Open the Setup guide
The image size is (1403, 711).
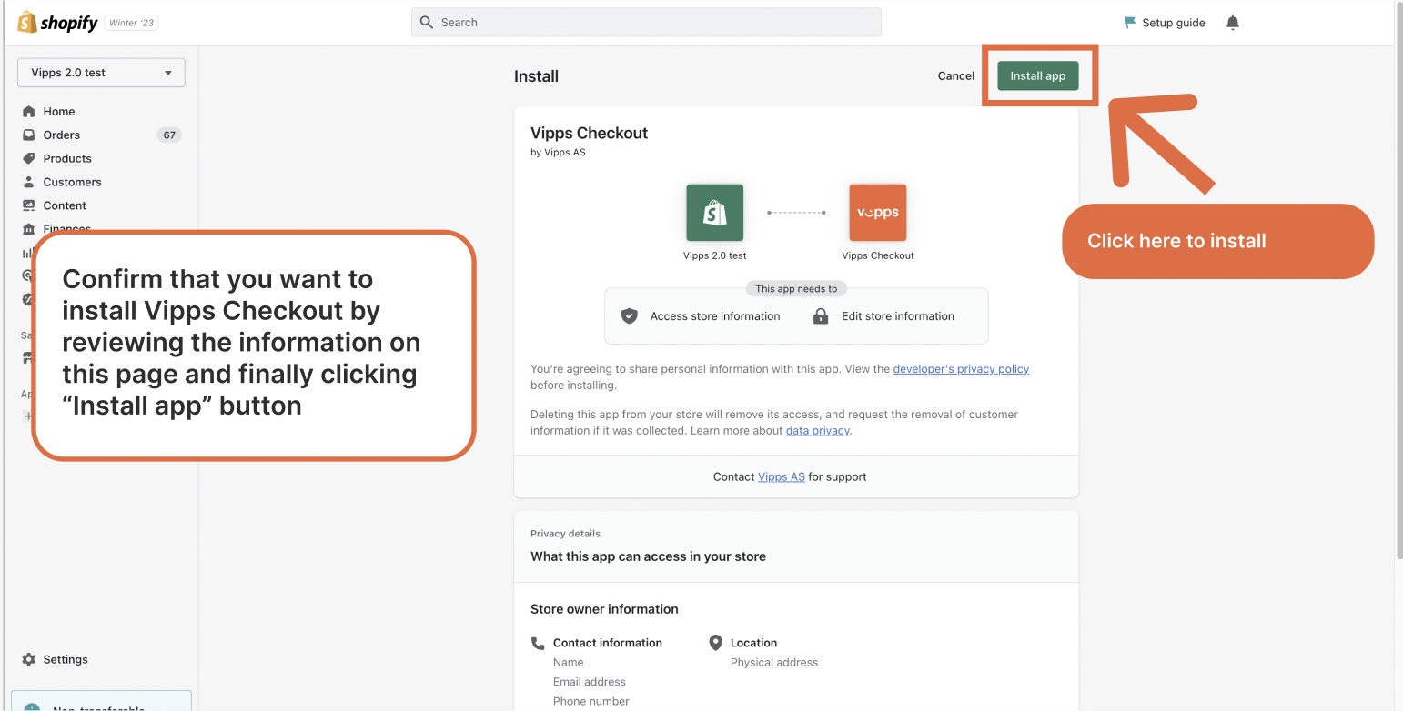1165,23
